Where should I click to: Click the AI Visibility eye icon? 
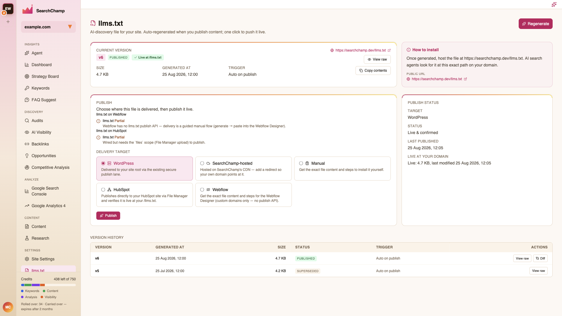point(27,132)
